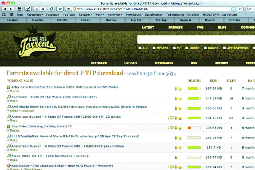
Task: Open the Browse section in site navigation
Action: point(175,27)
